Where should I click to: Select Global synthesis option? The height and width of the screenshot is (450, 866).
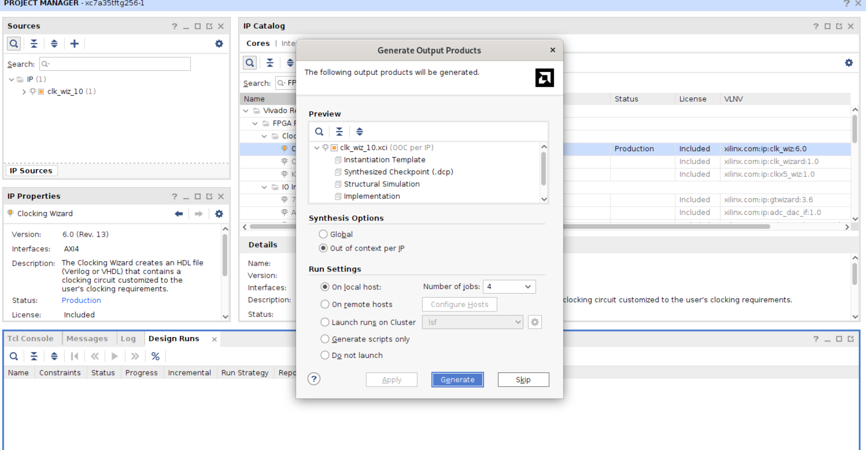click(323, 234)
